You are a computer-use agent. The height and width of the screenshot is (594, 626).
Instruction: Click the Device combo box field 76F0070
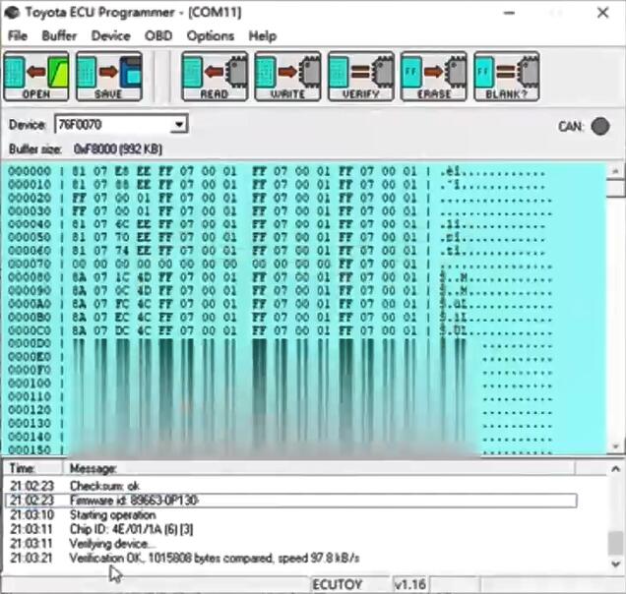pyautogui.click(x=121, y=125)
